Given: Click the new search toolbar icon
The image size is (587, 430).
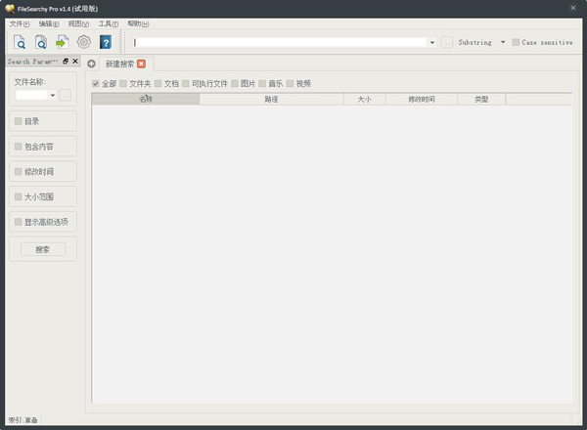Looking at the screenshot, I should click(x=20, y=42).
